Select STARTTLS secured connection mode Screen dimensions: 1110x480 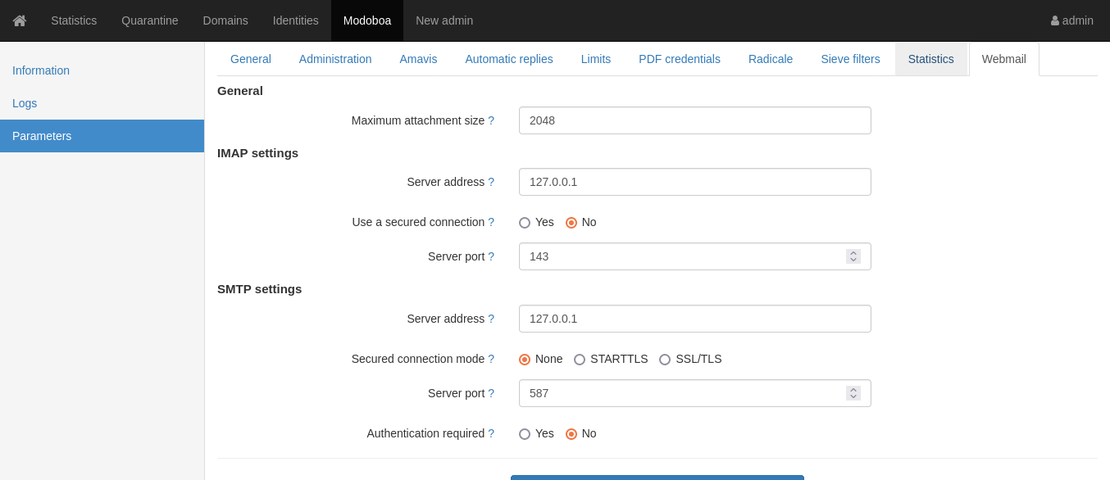(580, 359)
